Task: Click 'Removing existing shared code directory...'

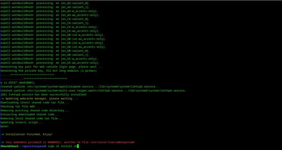Action: pyautogui.click(x=35, y=110)
